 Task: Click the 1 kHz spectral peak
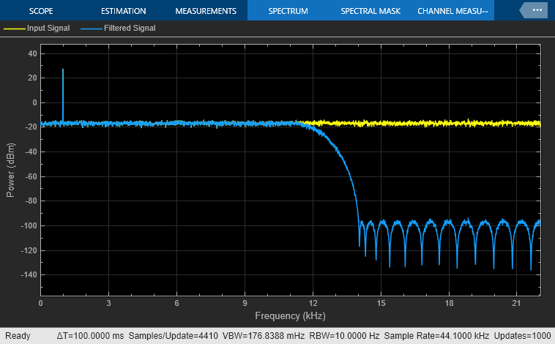point(63,72)
